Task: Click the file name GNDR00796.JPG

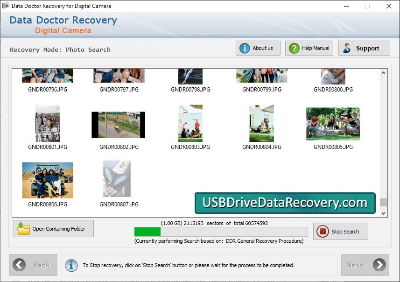Action: pyautogui.click(x=48, y=90)
